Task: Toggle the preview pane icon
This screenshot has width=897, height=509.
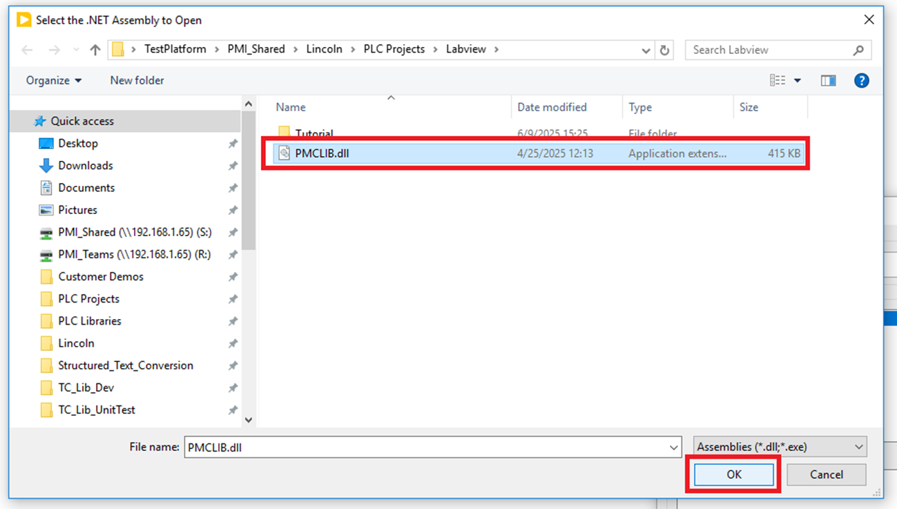Action: 828,81
